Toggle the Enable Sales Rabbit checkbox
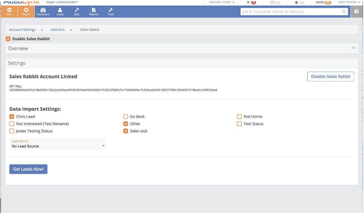This screenshot has width=364, height=214. [x=8, y=39]
